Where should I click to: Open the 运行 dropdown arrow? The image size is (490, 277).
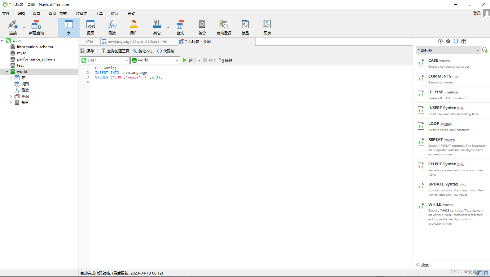click(x=199, y=60)
